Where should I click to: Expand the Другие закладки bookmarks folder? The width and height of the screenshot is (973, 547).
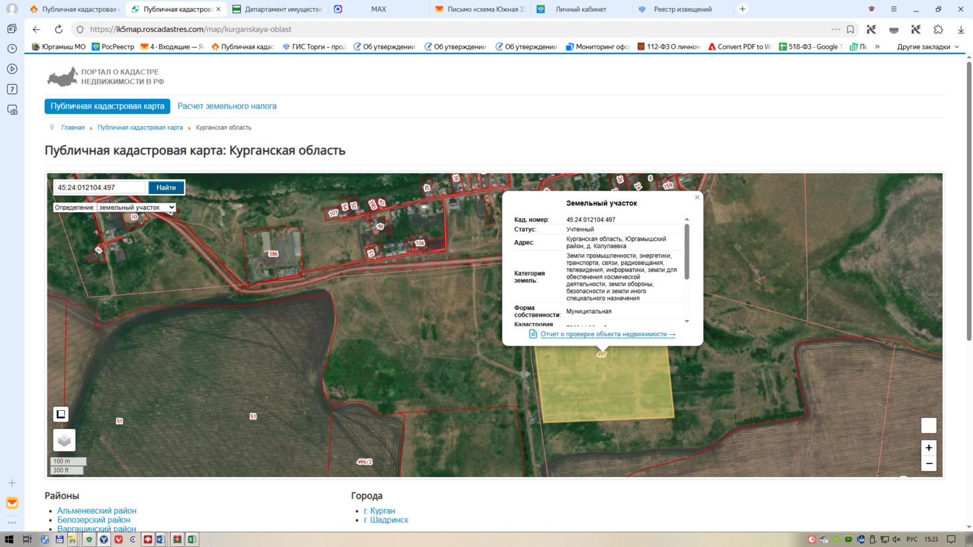click(928, 47)
